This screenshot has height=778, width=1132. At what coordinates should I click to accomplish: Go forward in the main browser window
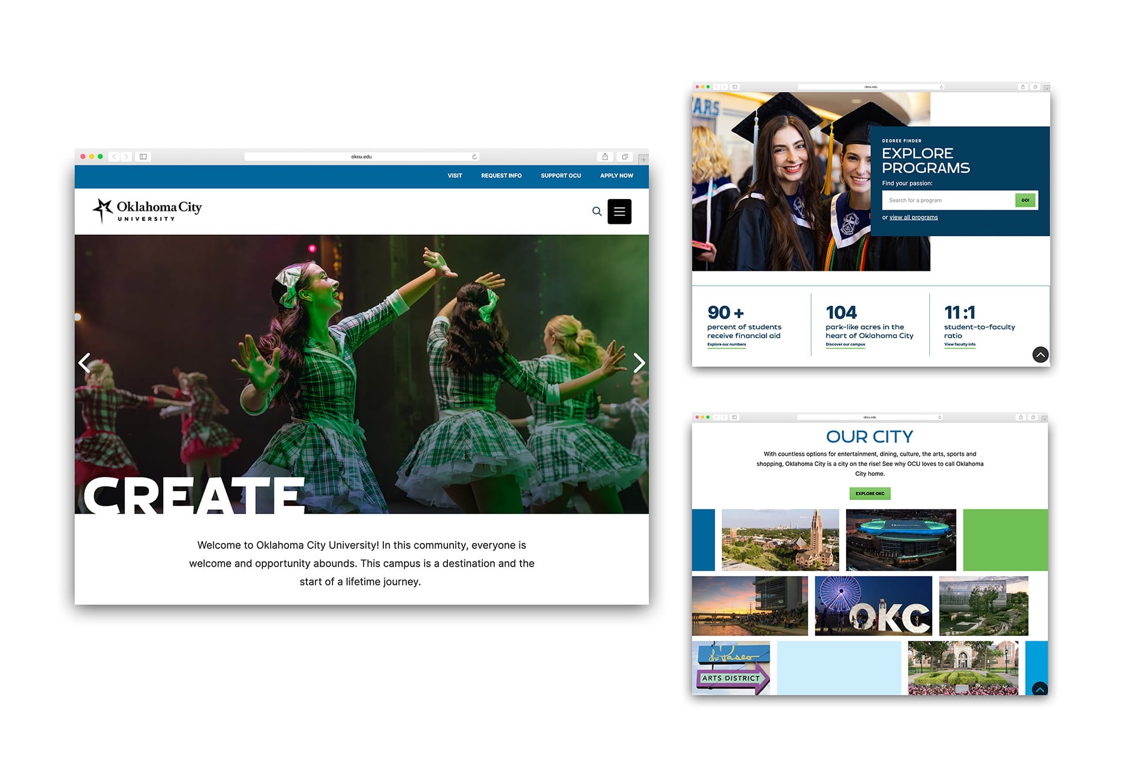[x=126, y=157]
